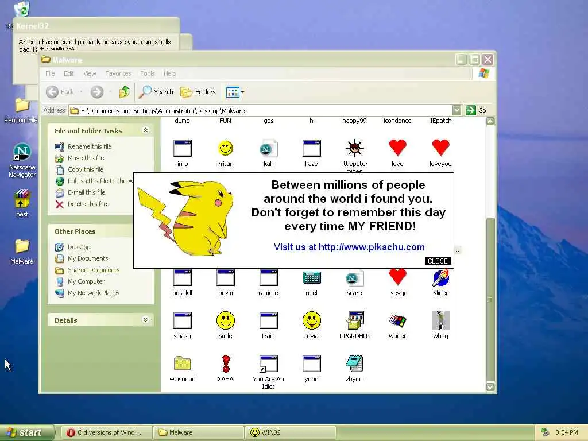
Task: Select the poshkill file icon
Action: pos(182,278)
